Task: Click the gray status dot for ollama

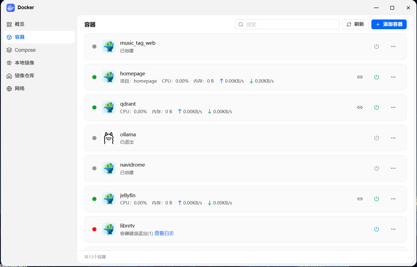Action: coord(94,138)
